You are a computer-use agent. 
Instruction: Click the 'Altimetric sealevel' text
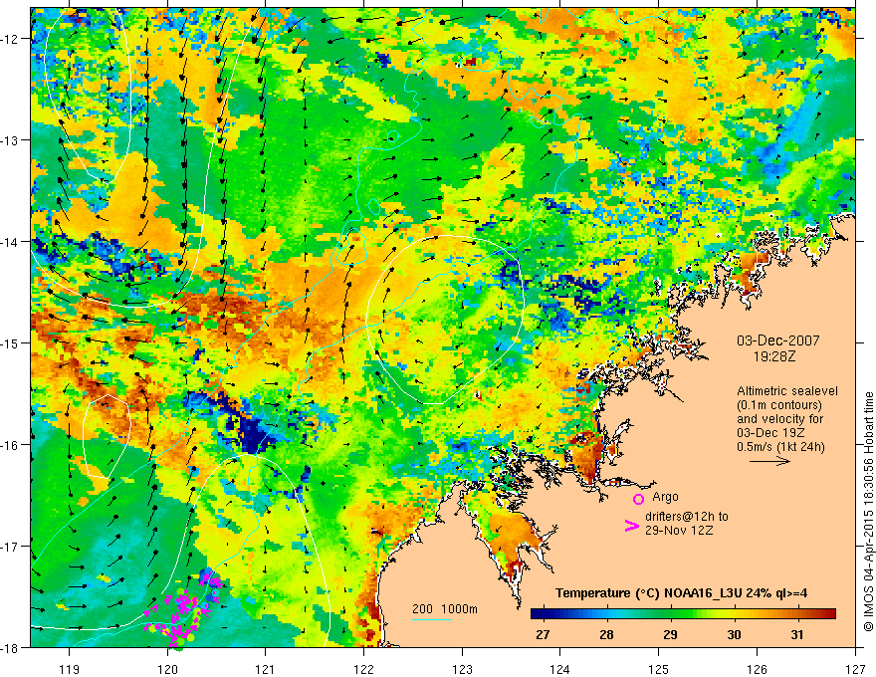pos(787,391)
